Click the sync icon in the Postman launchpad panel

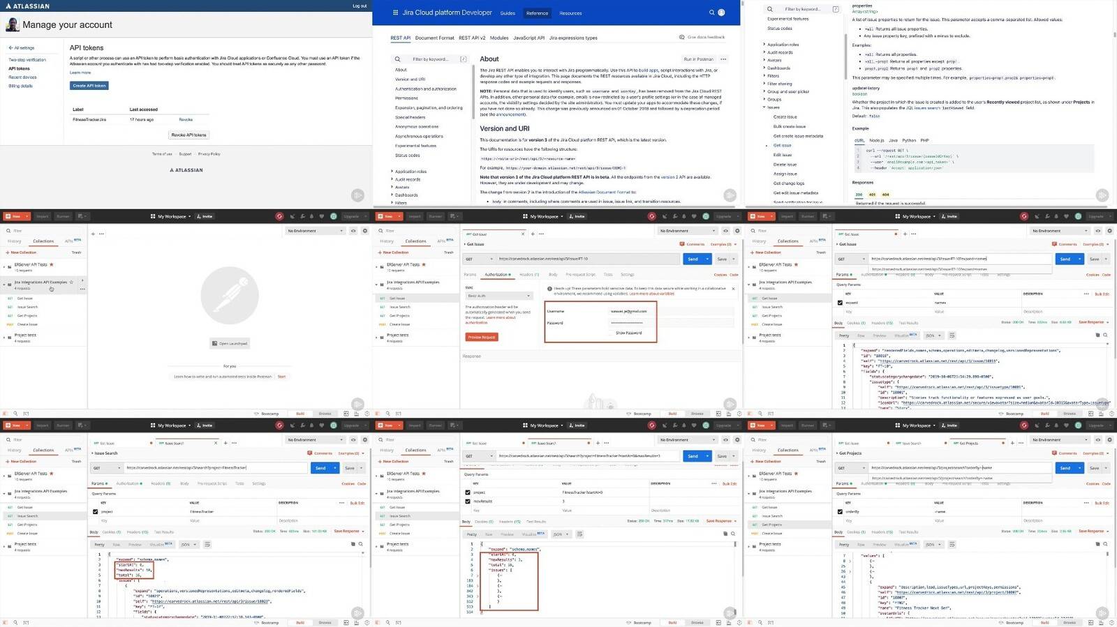tap(279, 216)
